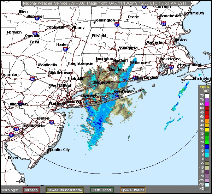
Task: Click the I-87 shield below Hunter
Action: pyautogui.click(x=65, y=49)
